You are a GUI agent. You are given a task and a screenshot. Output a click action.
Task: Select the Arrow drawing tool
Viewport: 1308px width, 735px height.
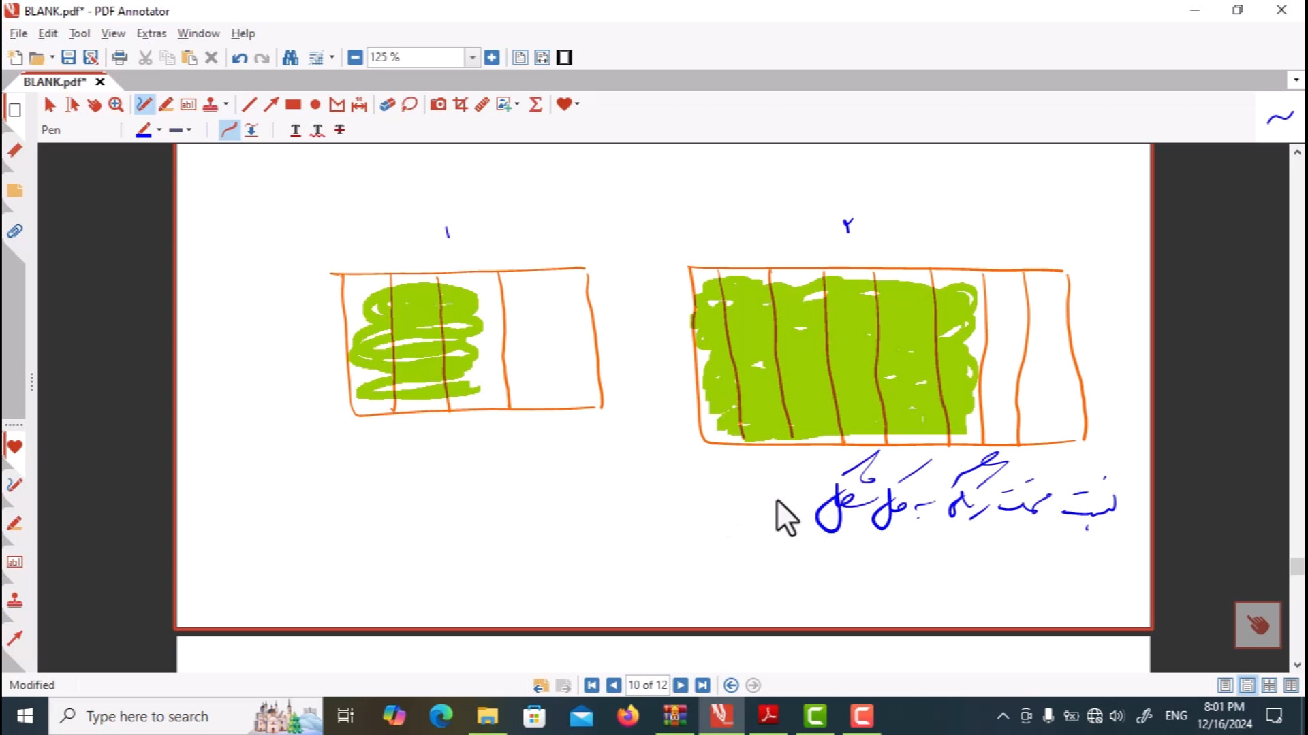(x=271, y=104)
